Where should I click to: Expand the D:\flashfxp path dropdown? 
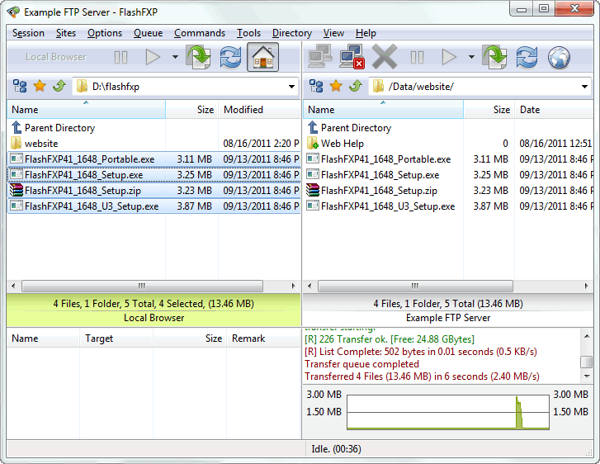(x=292, y=86)
